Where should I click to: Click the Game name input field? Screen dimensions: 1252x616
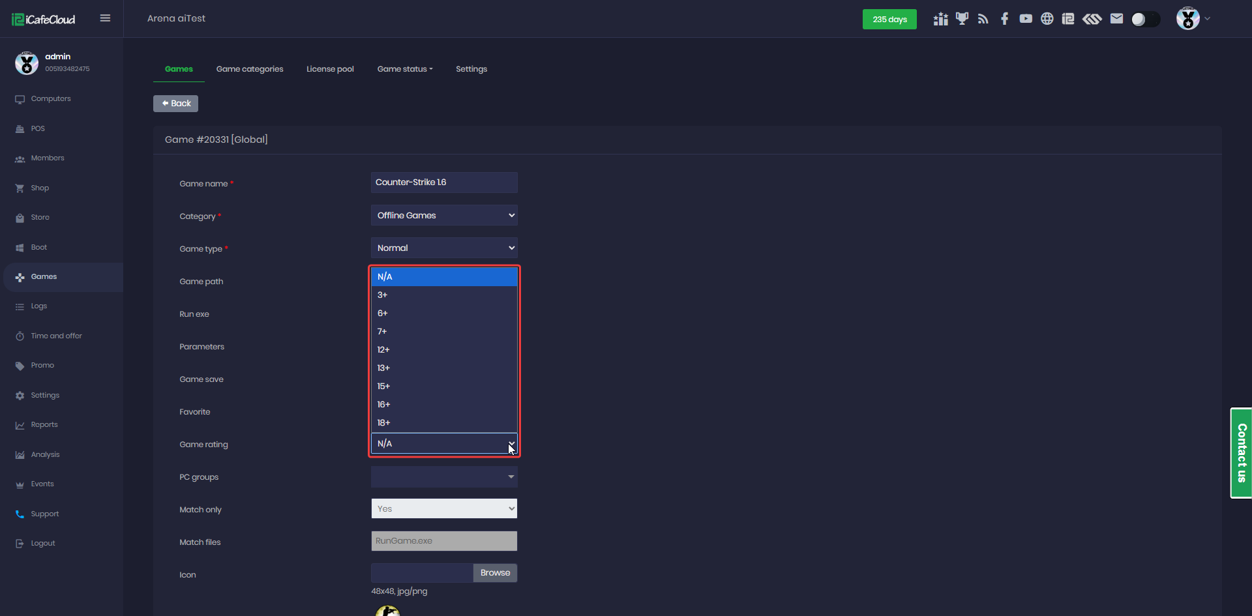click(x=444, y=183)
